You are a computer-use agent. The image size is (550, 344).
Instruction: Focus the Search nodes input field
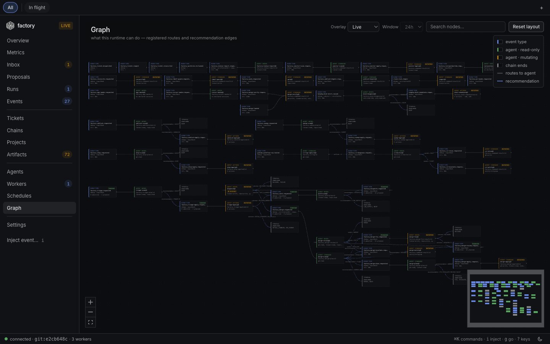[466, 27]
